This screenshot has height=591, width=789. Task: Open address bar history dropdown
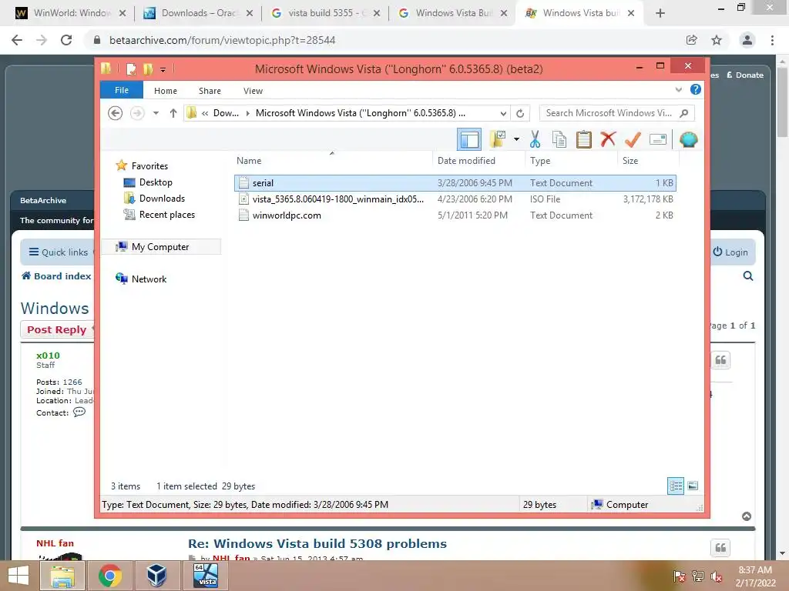503,114
